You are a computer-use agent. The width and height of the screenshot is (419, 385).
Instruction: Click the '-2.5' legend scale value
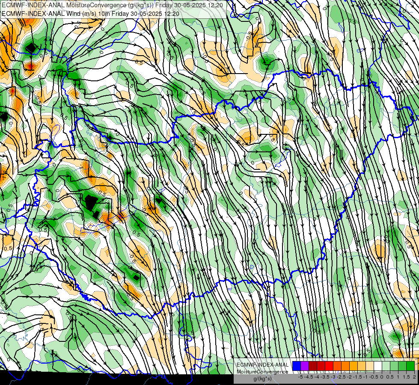click(341, 377)
